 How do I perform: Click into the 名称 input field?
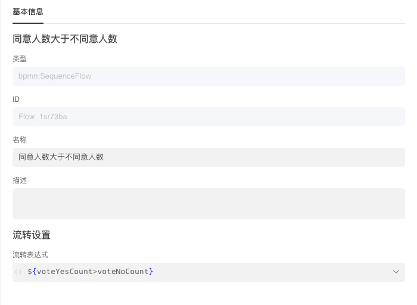tap(208, 157)
